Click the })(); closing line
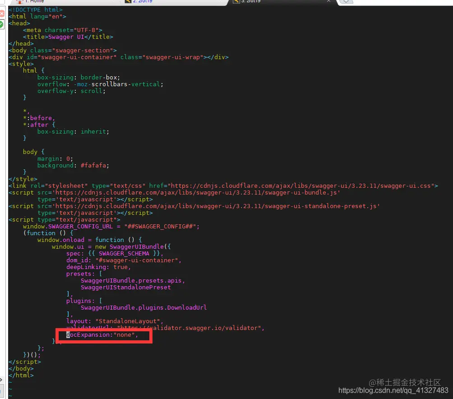 [x=32, y=355]
